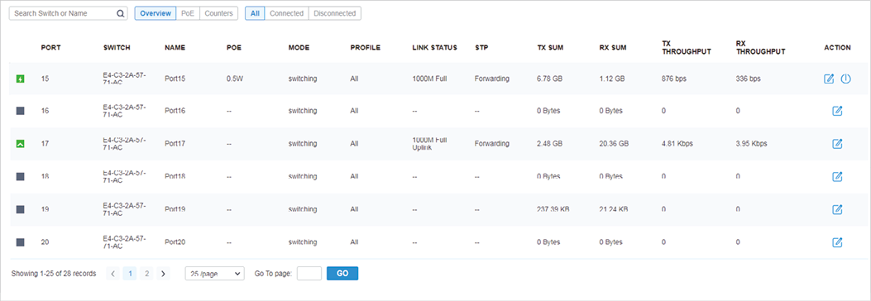Screen dimensions: 871x301
Task: Select page 1 in pagination
Action: point(130,273)
